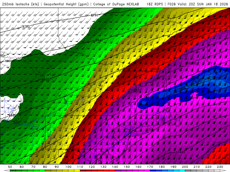
Task: Click the 70 value on the color scale
Action: point(33,167)
